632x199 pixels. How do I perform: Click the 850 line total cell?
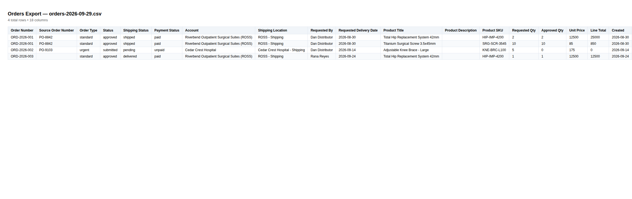click(x=598, y=44)
